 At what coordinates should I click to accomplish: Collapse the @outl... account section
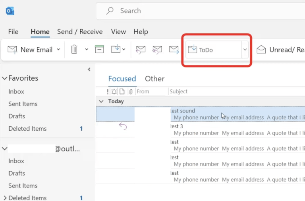(x=5, y=149)
